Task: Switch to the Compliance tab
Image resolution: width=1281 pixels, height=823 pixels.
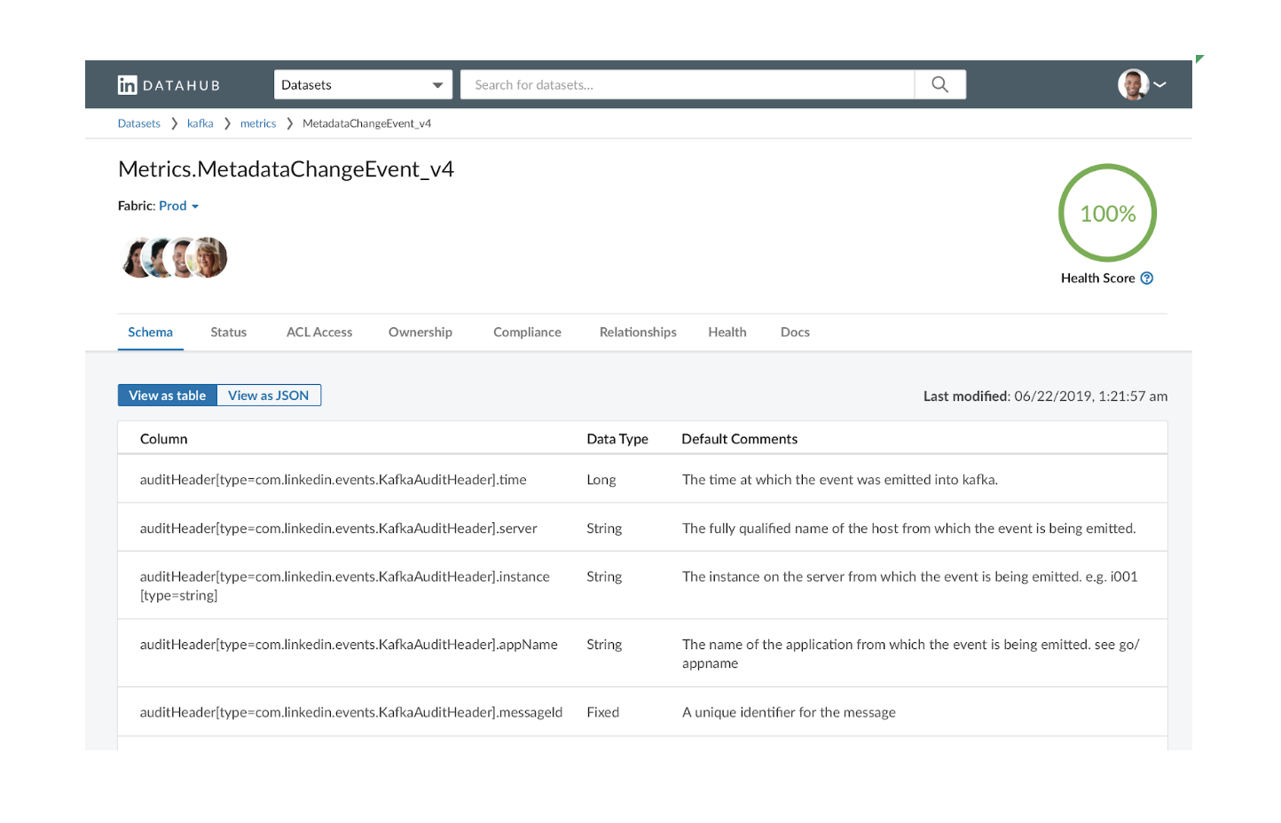Action: pyautogui.click(x=527, y=333)
